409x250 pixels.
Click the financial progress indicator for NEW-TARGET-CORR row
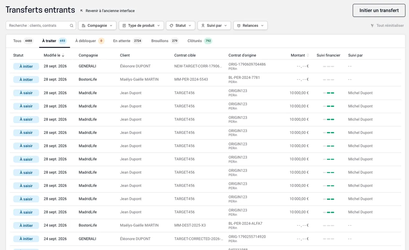tap(328, 66)
